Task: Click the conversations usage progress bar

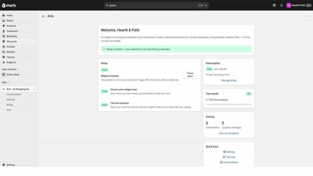Action: (229, 104)
